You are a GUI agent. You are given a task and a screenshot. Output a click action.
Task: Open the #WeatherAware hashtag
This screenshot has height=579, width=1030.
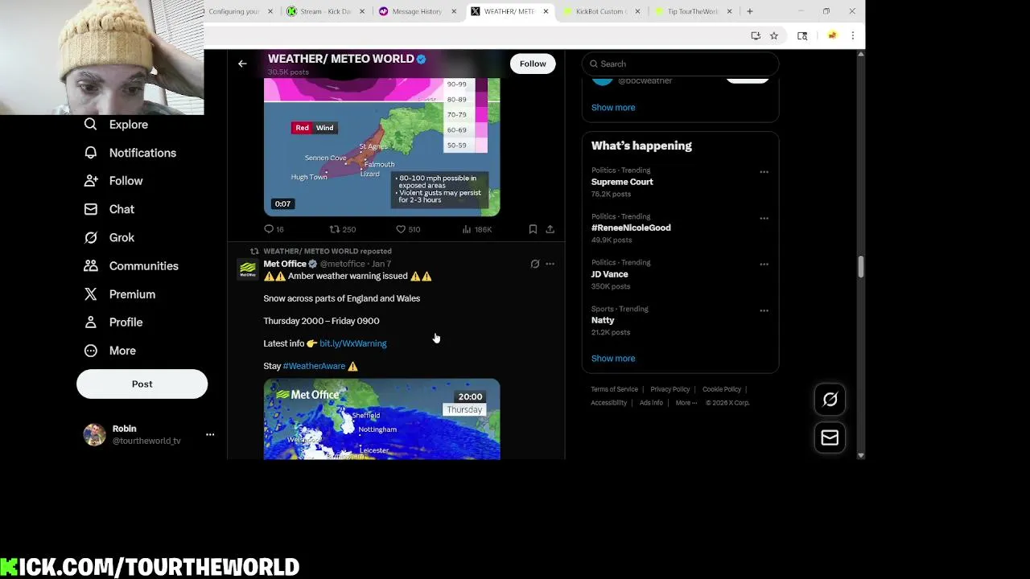coord(314,366)
